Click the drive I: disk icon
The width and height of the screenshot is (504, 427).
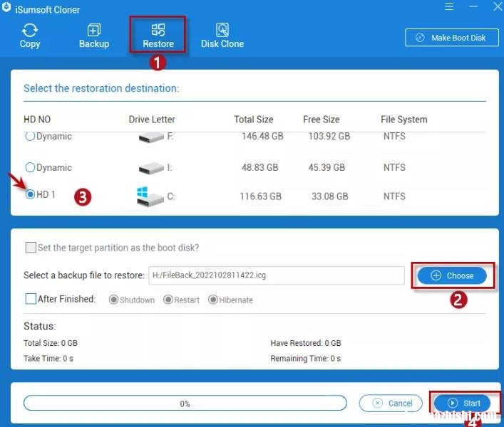click(x=151, y=168)
